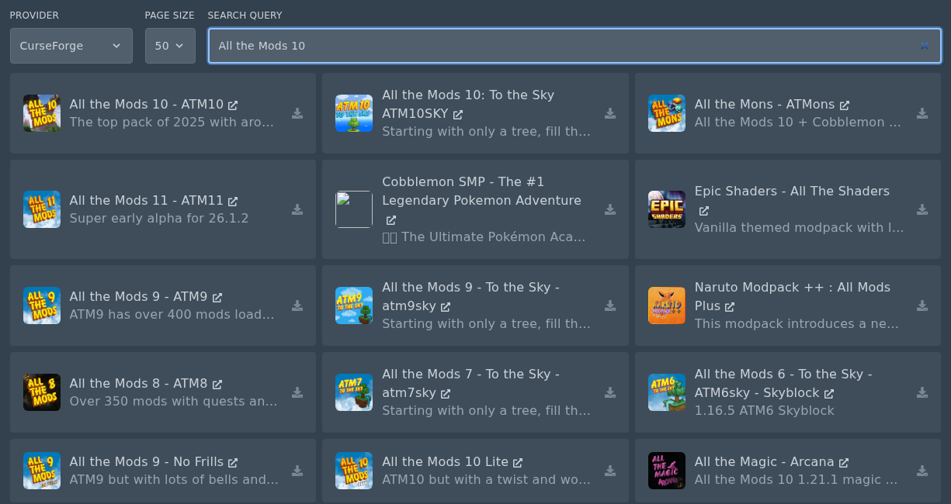Open external link for All the Mods 9 - No Frills

[233, 463]
